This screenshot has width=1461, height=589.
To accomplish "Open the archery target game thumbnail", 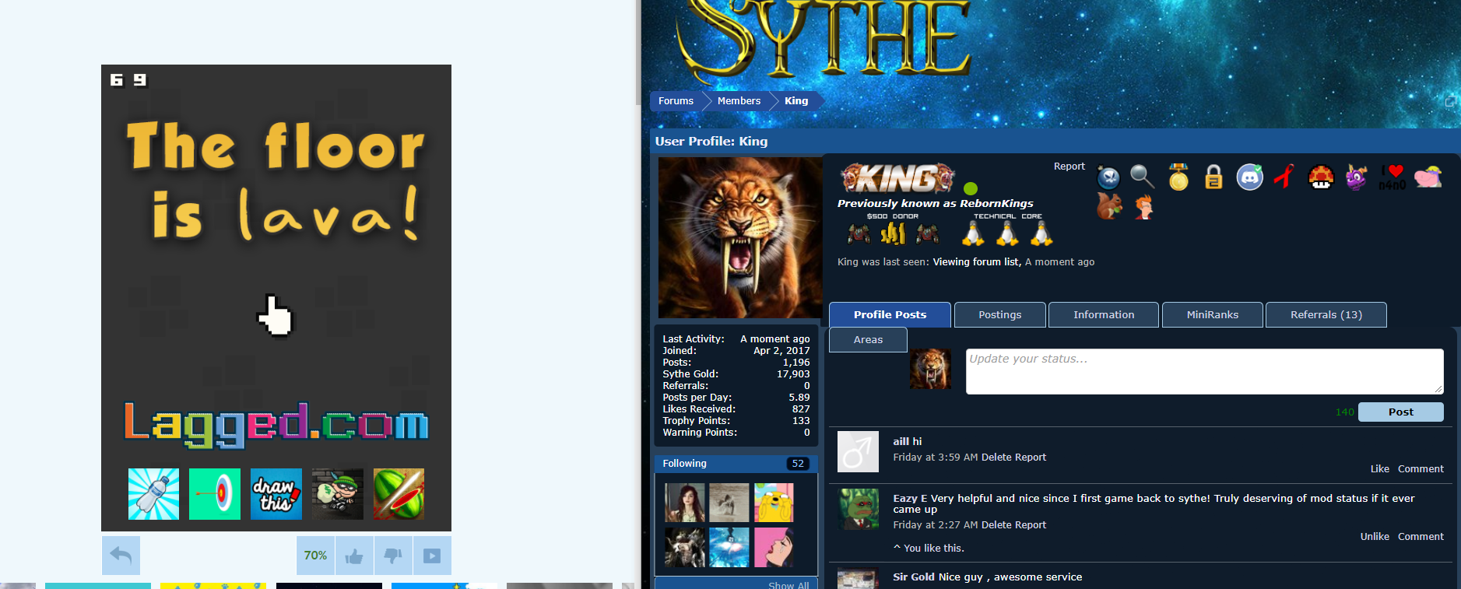I will pos(215,494).
